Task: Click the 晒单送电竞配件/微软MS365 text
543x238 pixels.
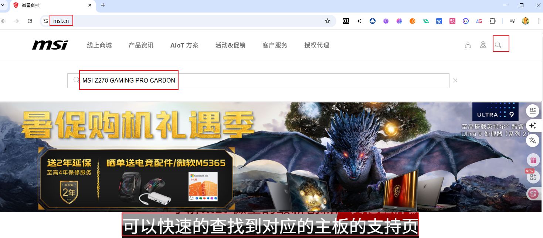Action: 166,162
